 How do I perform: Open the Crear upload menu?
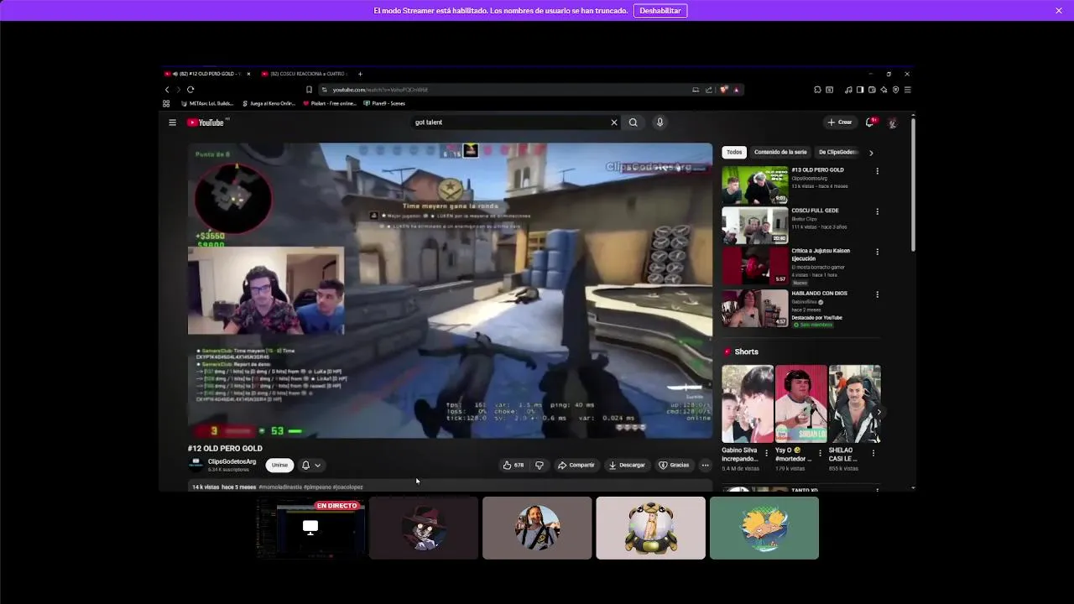(x=839, y=122)
